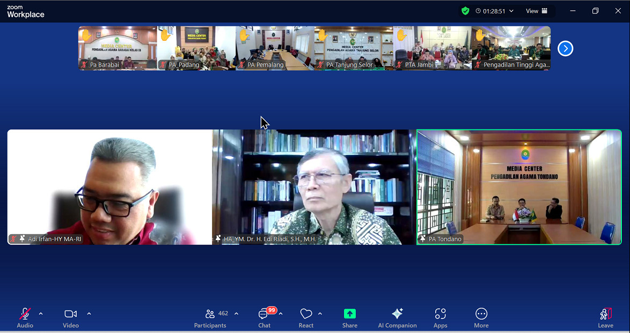
Task: Select the PTA Jambi thumbnail
Action: click(x=433, y=48)
